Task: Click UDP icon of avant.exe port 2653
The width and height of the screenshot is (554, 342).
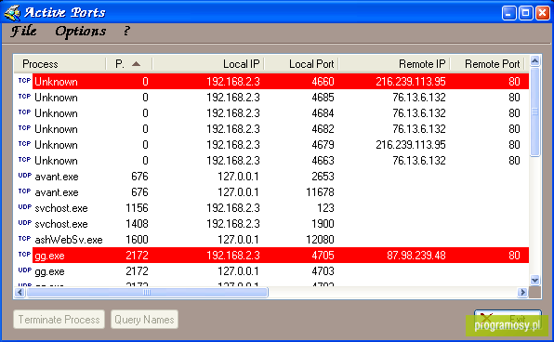Action: pos(24,176)
